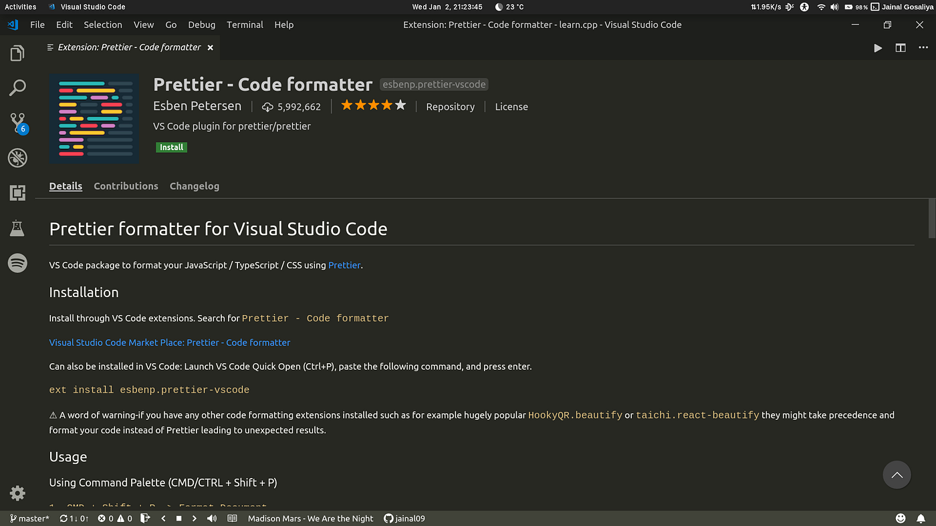Open the File menu
Image resolution: width=936 pixels, height=526 pixels.
pyautogui.click(x=37, y=25)
